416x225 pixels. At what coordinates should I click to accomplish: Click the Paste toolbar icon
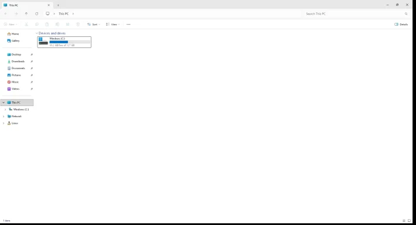(47, 24)
